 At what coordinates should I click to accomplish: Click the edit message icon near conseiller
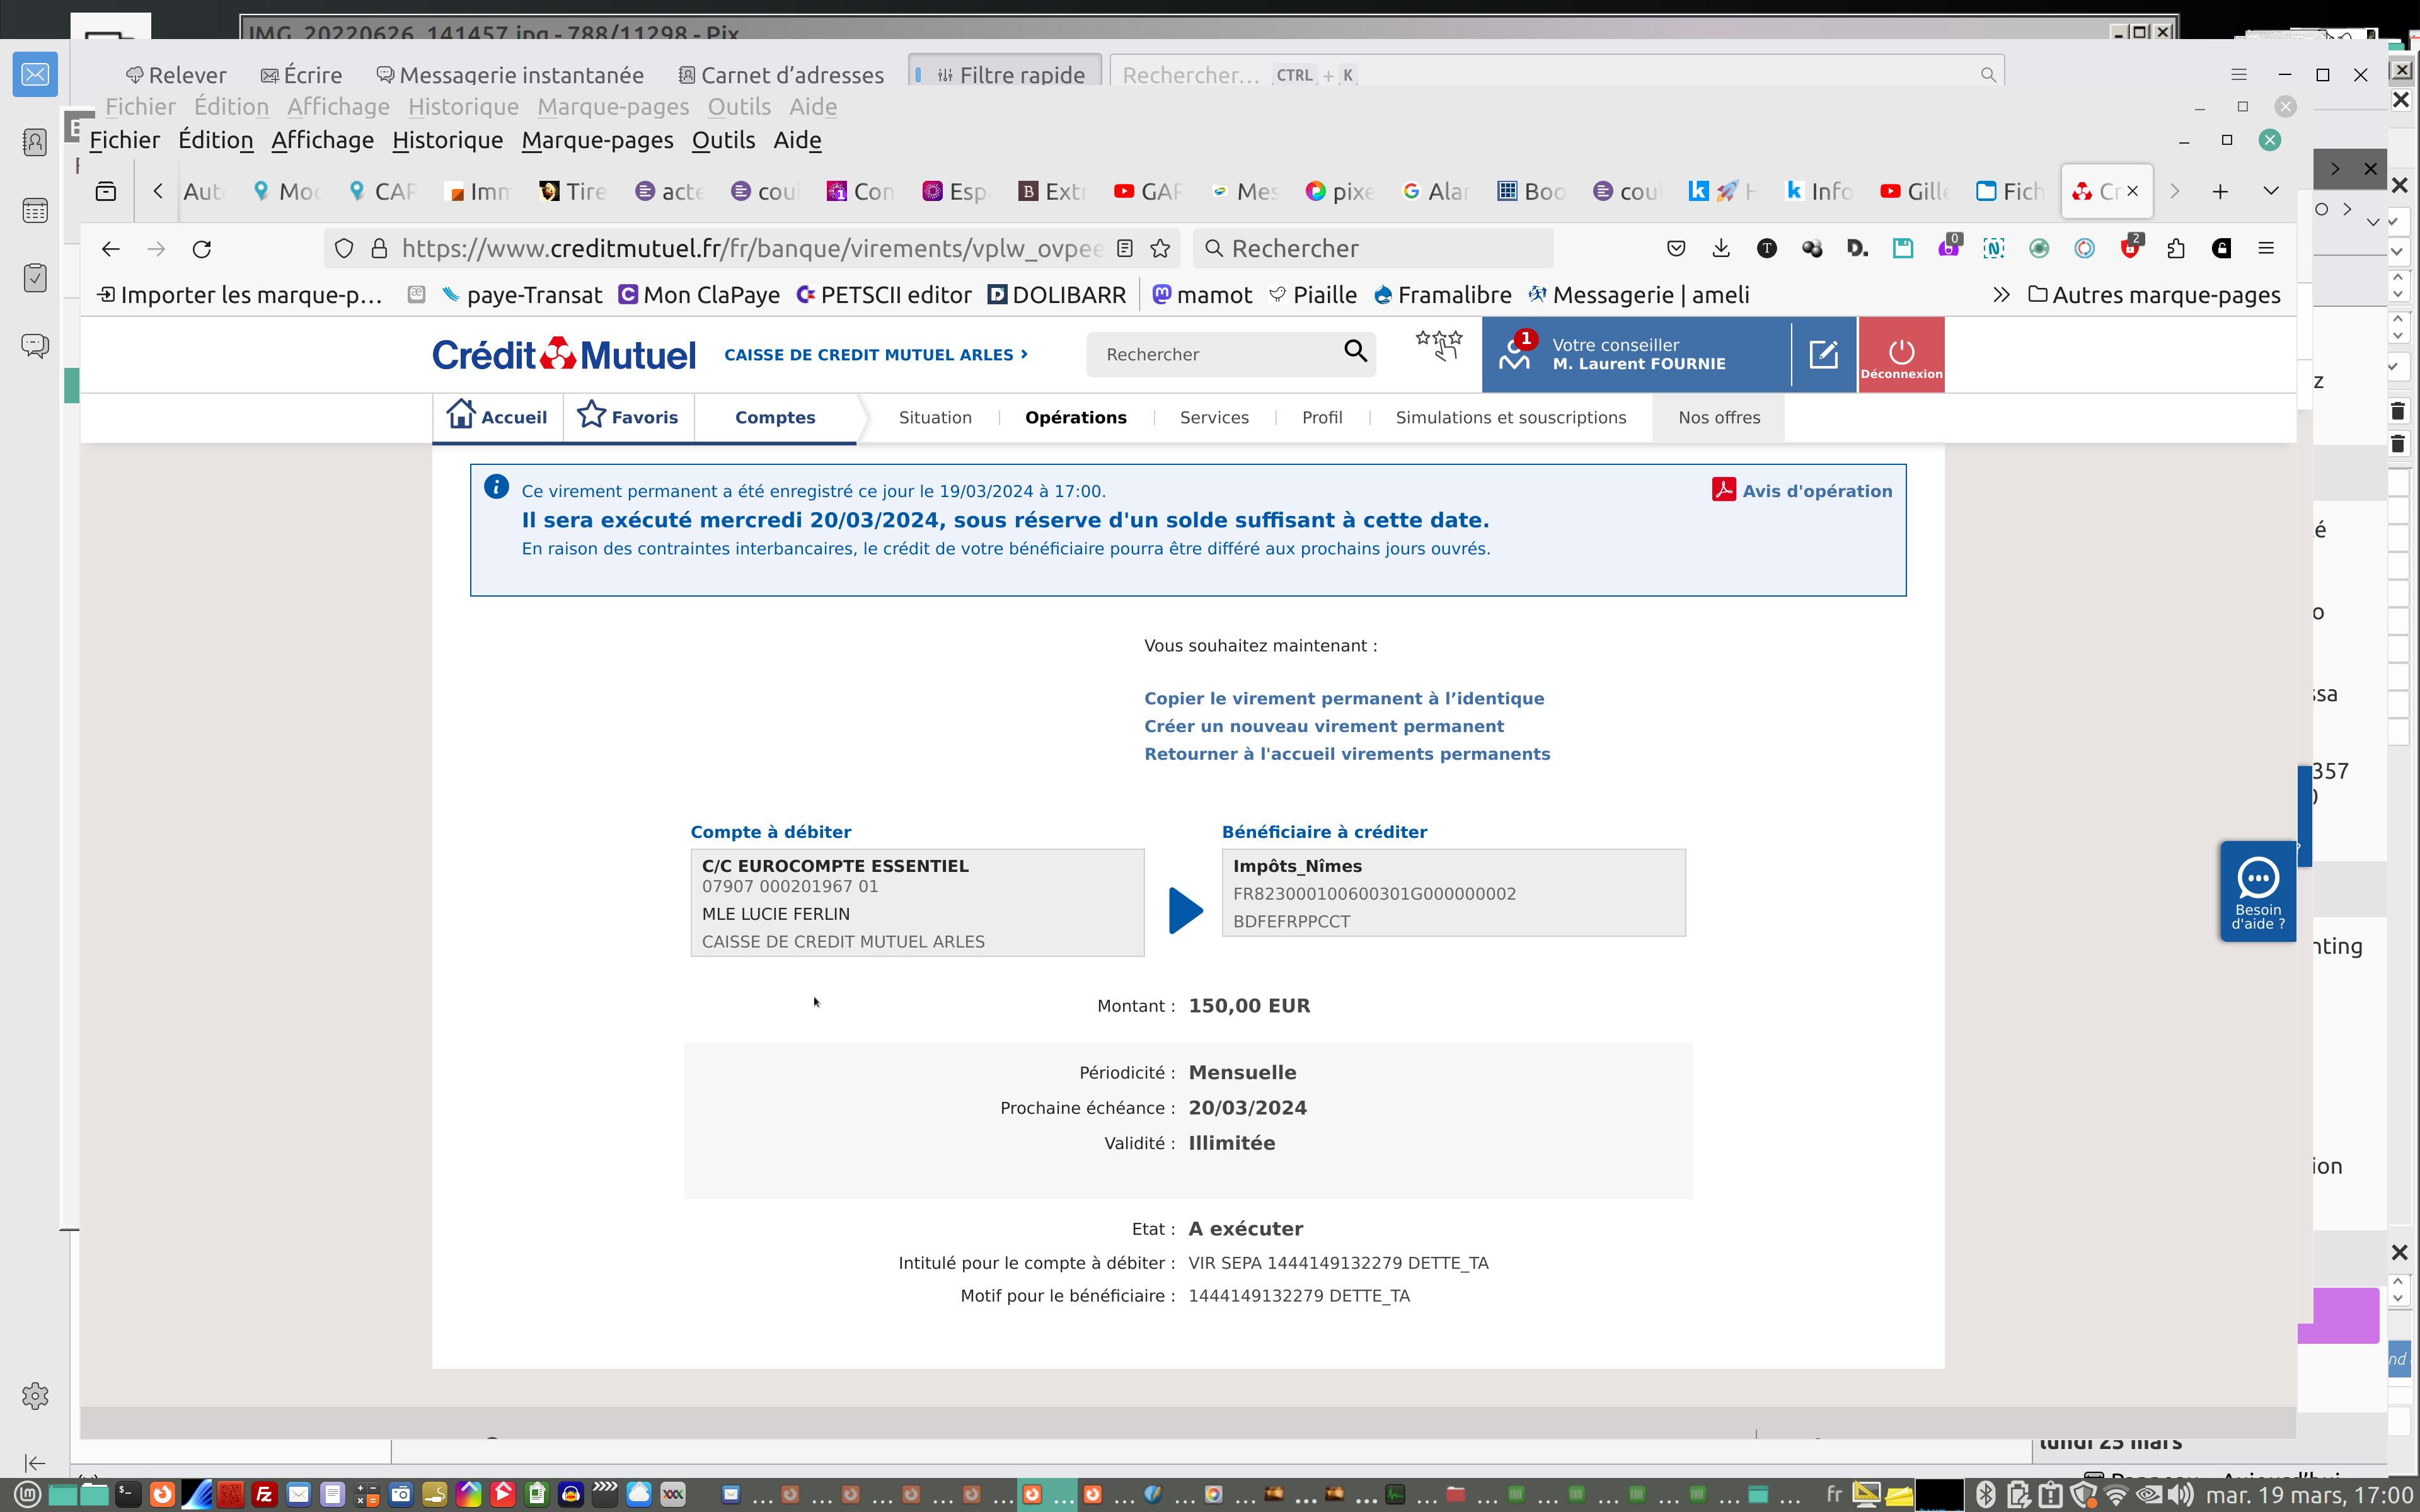1823,354
